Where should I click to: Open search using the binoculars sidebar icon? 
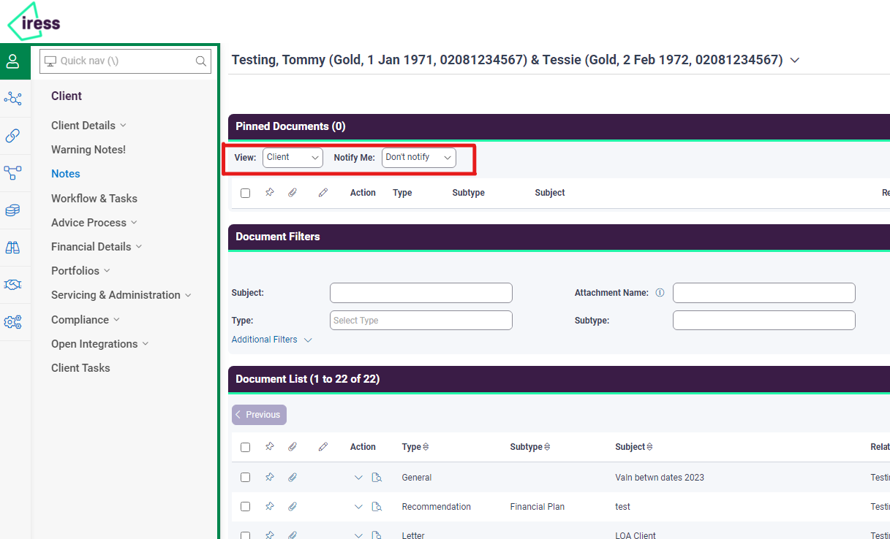click(x=15, y=248)
